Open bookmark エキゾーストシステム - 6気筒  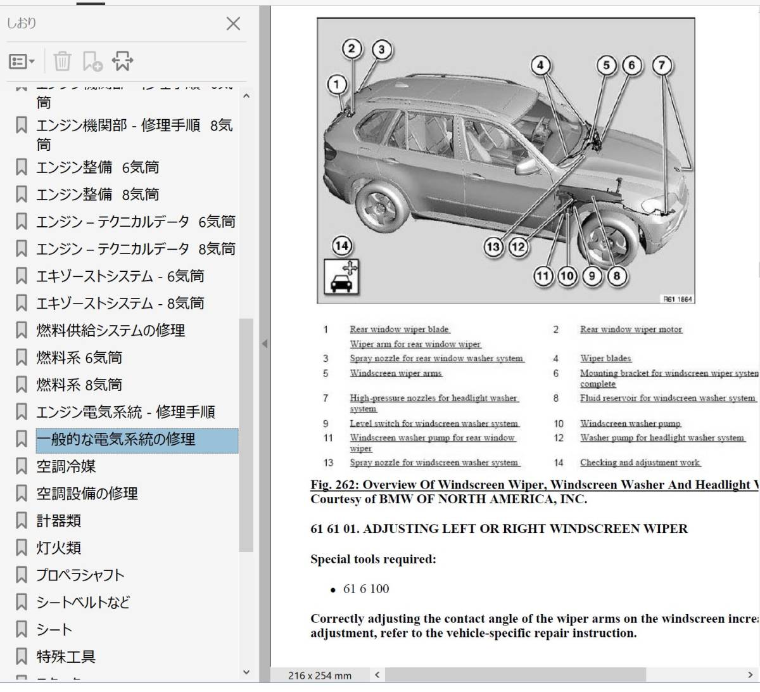120,276
